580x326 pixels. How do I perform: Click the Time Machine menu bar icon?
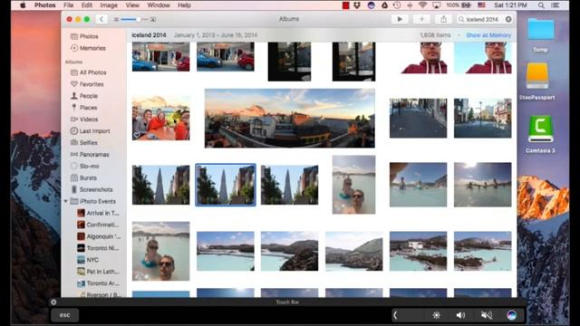coord(397,5)
